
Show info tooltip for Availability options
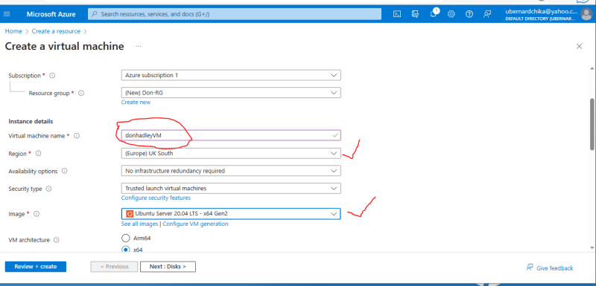pos(65,171)
